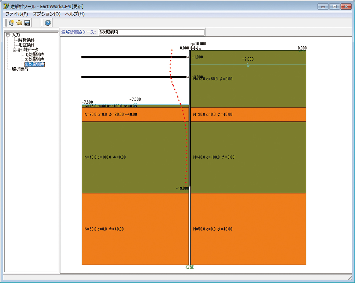Click the Open folder toolbar icon
Screen dimensions: 355x283
pos(19,23)
